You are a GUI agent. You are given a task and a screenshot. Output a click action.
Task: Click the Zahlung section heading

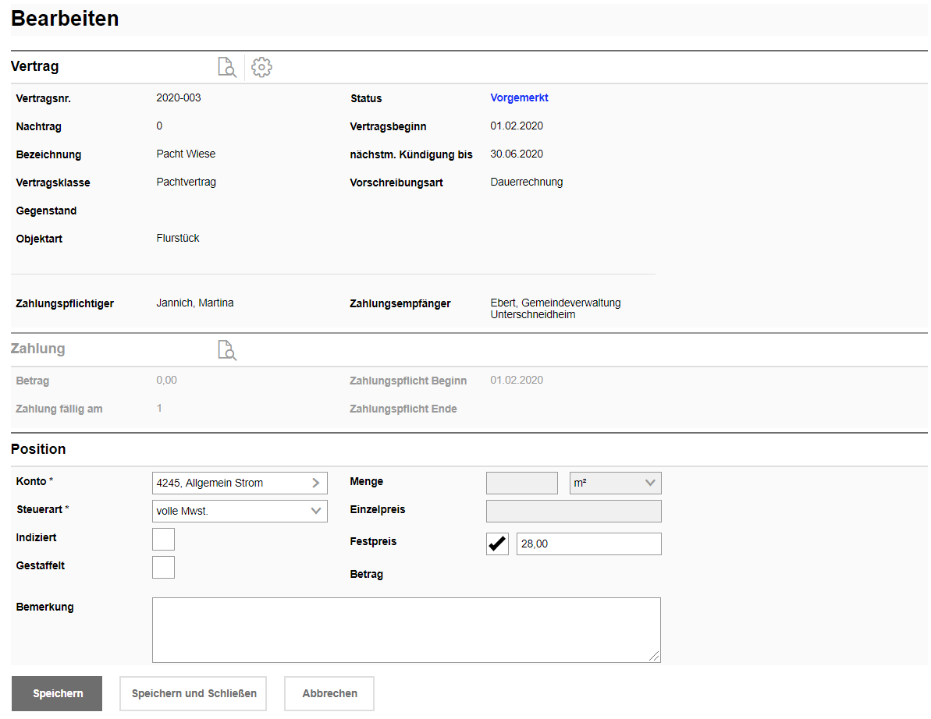(37, 349)
